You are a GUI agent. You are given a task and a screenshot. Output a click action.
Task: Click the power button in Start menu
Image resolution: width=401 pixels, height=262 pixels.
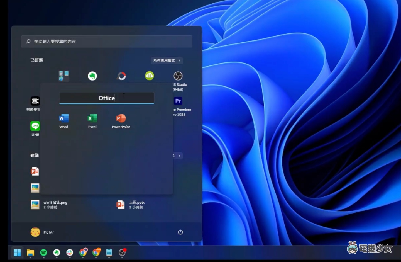[180, 232]
